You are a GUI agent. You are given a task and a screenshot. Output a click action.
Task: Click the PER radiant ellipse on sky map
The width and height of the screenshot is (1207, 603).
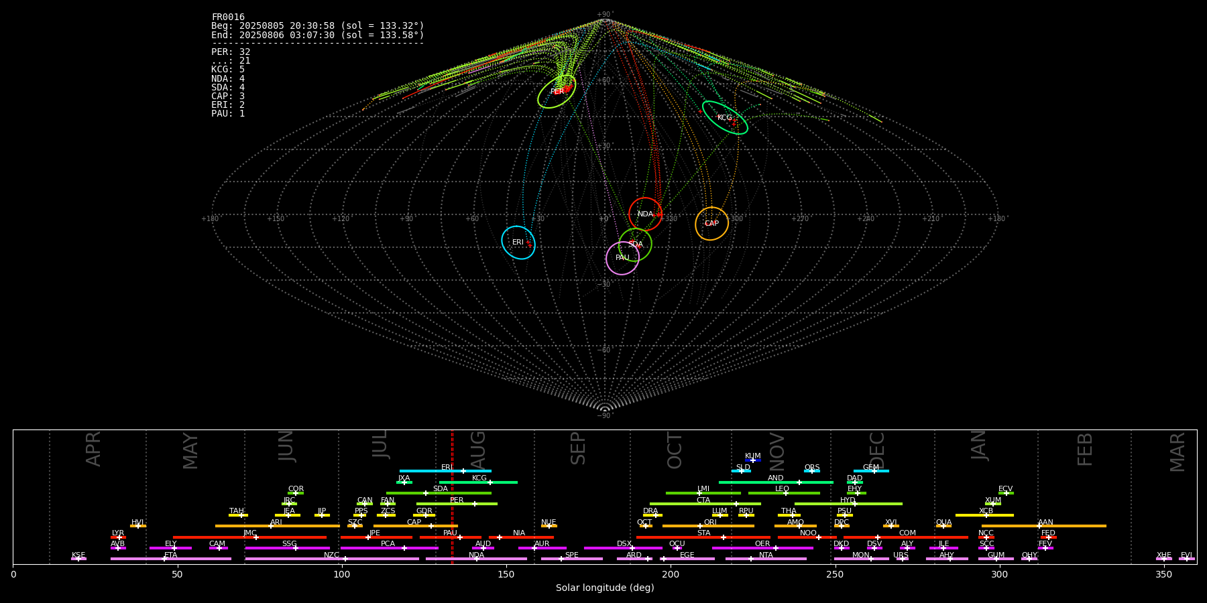(x=557, y=92)
